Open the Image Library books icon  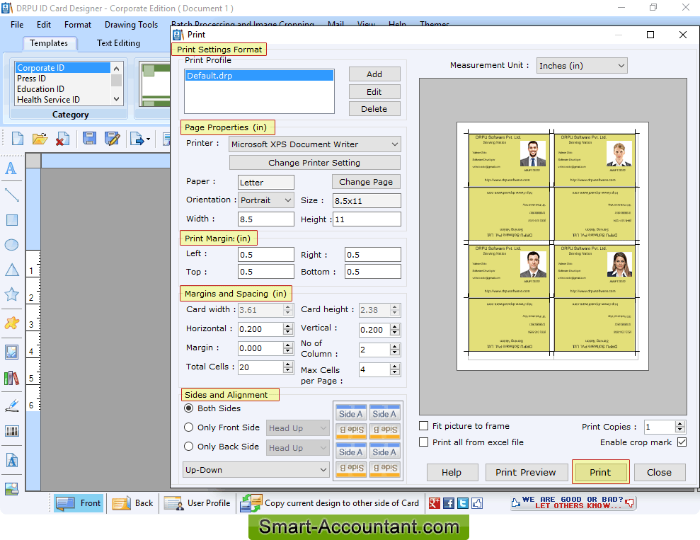pos(11,379)
